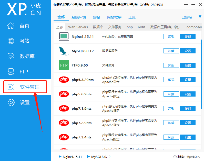Select the php sub-tab
This screenshot has width=204, height=161.
(130, 27)
